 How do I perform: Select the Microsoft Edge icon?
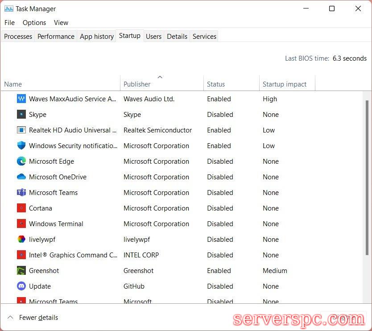[21, 161]
